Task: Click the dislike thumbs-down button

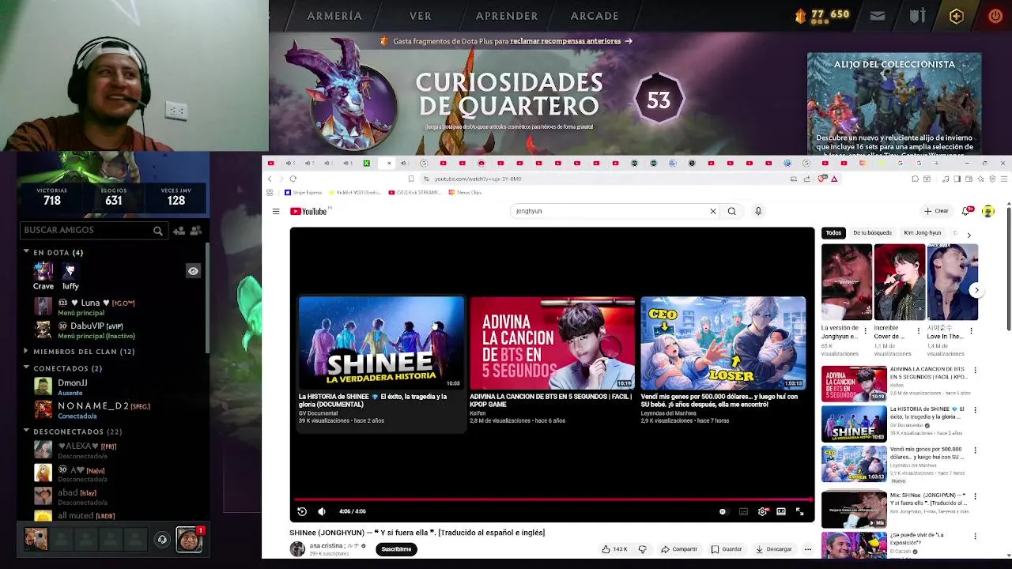Action: click(x=642, y=549)
